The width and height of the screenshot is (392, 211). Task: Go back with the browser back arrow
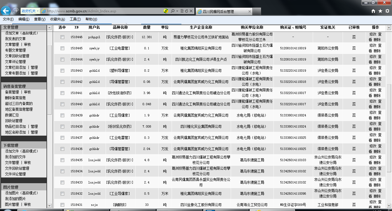6,11
